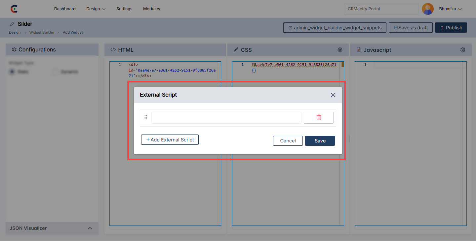Expand the JSON Visualizer panel

[x=90, y=228]
